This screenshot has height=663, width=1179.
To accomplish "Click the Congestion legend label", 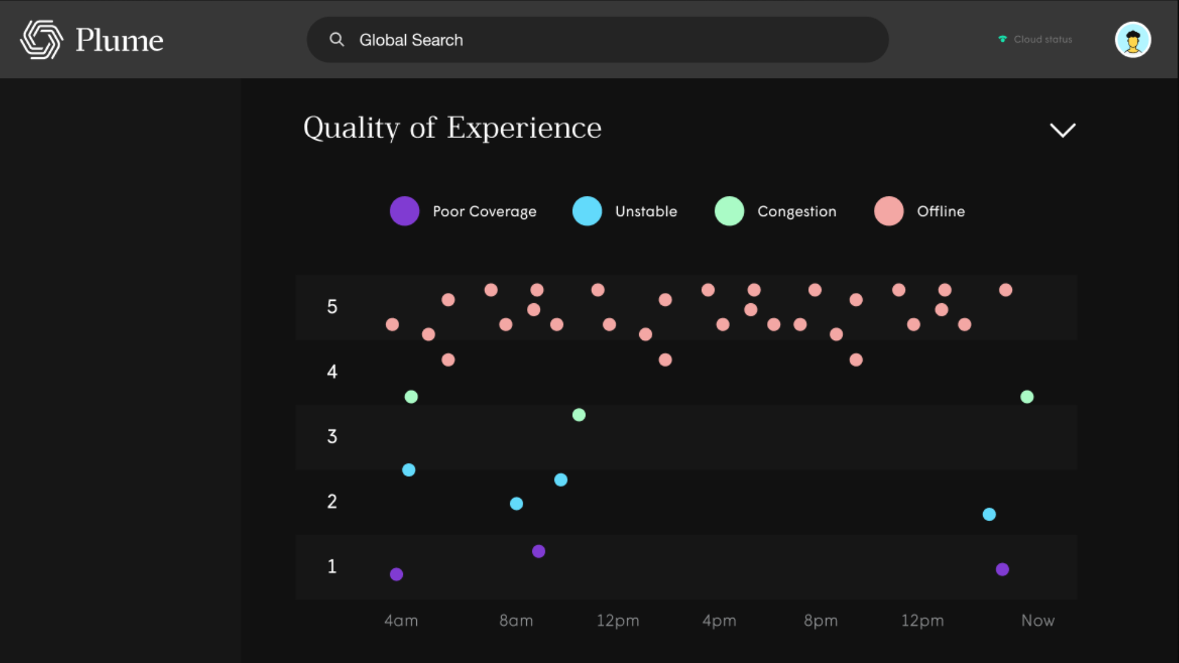I will tap(796, 211).
